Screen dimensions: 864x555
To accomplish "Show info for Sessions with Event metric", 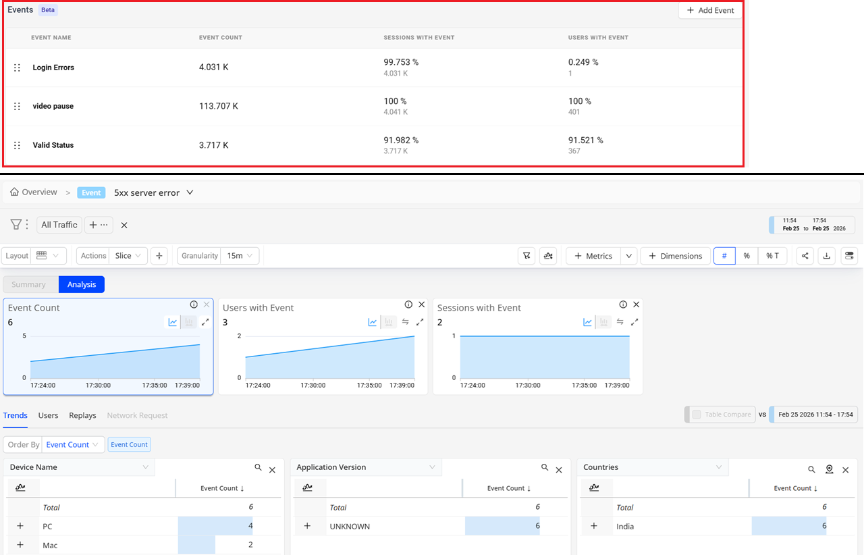I will tap(623, 305).
